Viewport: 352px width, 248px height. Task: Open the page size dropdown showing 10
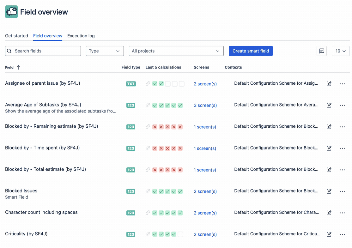[x=341, y=51]
